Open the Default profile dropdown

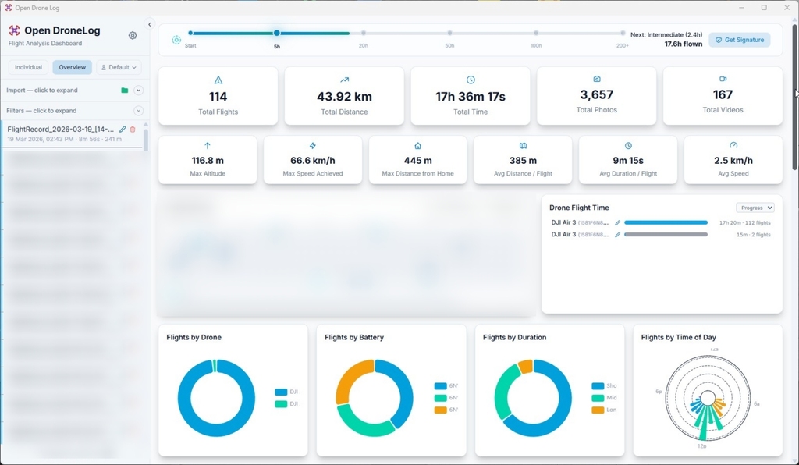click(x=119, y=68)
